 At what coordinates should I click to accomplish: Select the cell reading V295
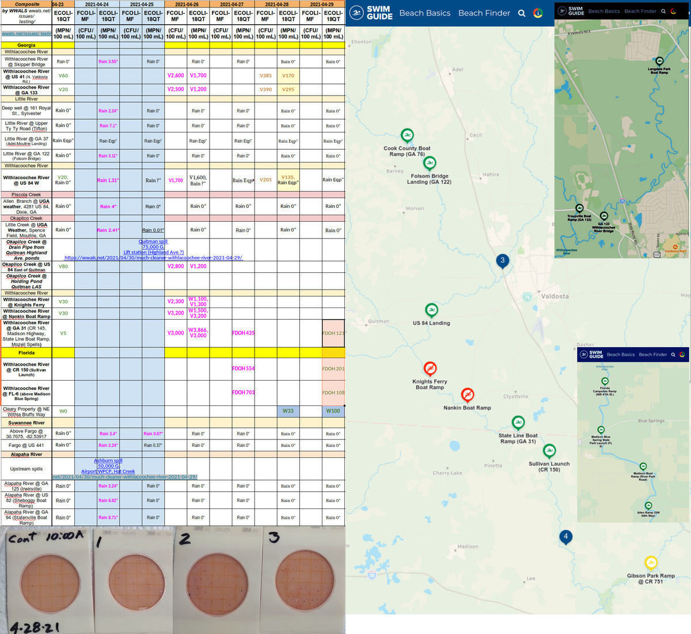click(288, 89)
